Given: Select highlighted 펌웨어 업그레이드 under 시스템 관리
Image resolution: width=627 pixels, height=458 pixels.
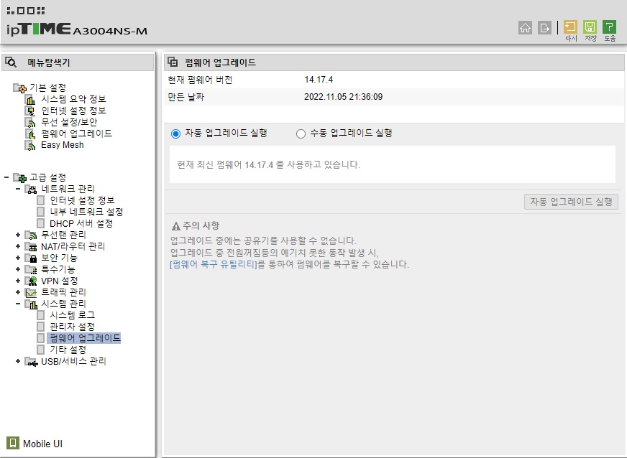Looking at the screenshot, I should [84, 338].
